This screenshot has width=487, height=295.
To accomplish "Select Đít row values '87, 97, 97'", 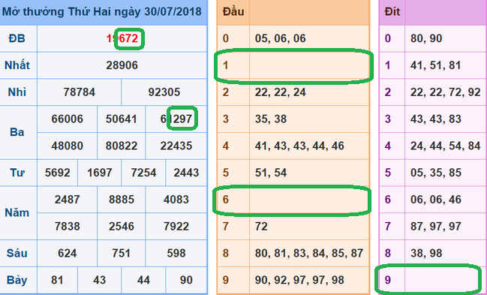I will (436, 226).
